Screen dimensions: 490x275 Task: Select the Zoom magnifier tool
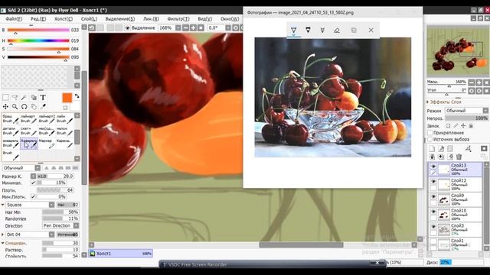pos(15,107)
